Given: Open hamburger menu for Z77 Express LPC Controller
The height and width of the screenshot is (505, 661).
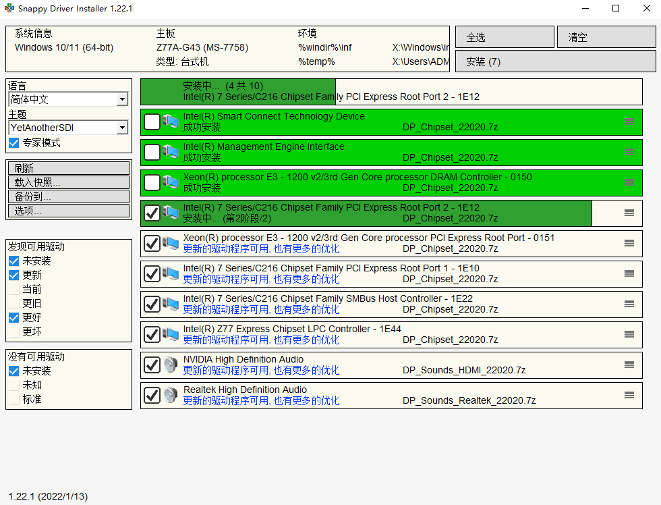Looking at the screenshot, I should coord(629,334).
